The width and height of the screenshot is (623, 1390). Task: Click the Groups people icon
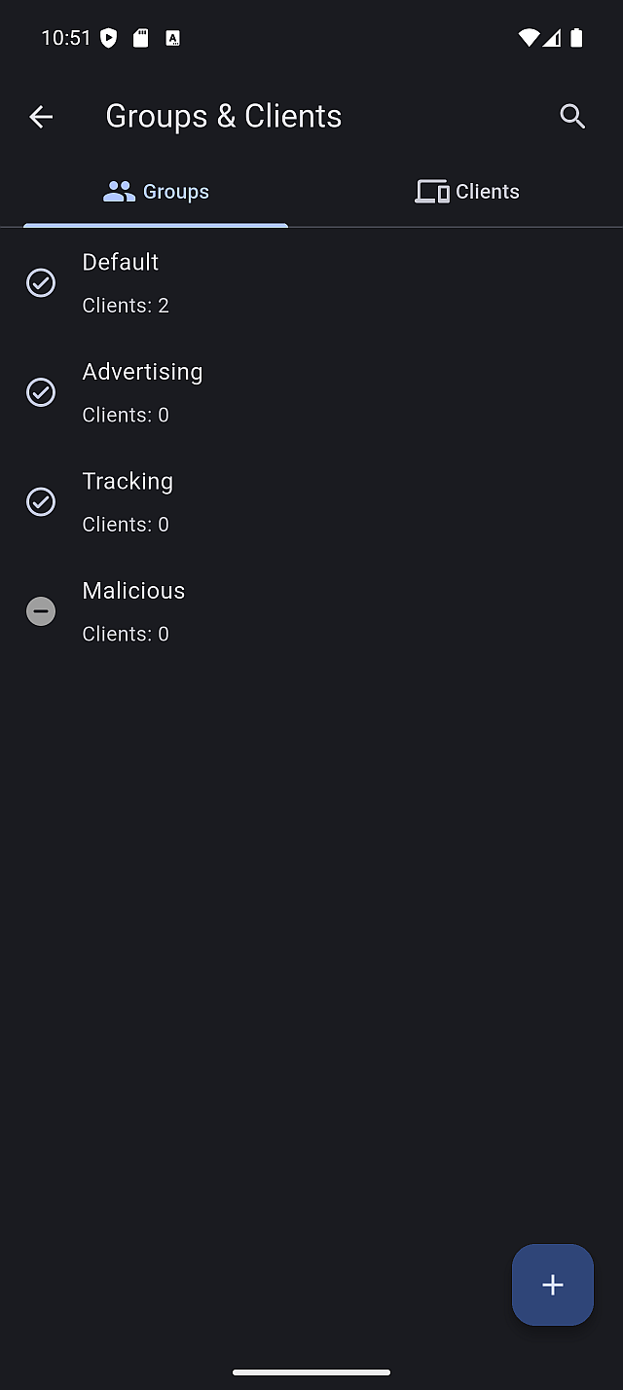pos(119,192)
